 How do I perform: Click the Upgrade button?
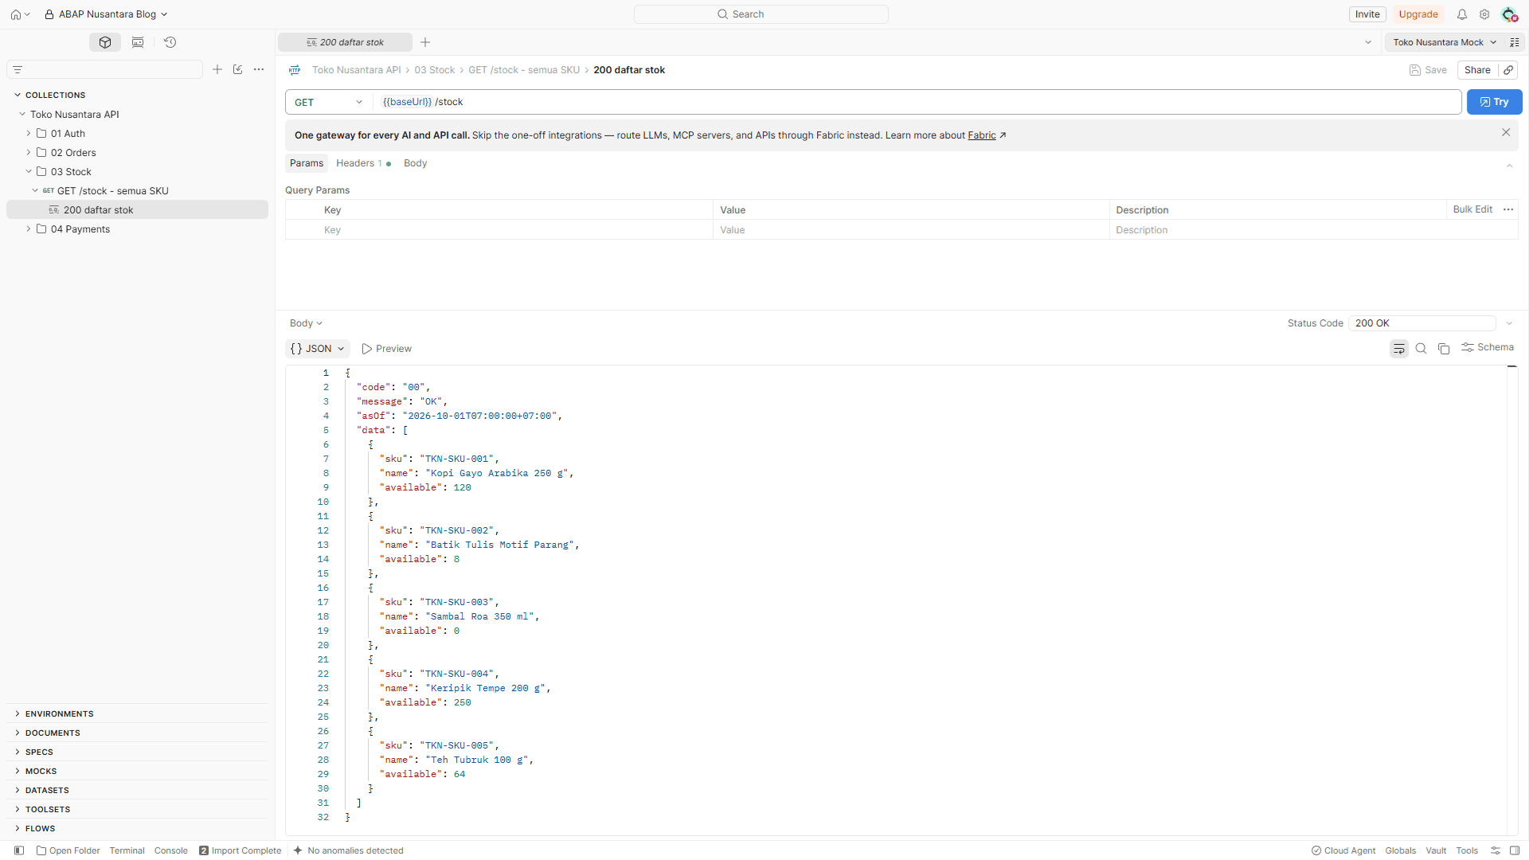point(1418,14)
